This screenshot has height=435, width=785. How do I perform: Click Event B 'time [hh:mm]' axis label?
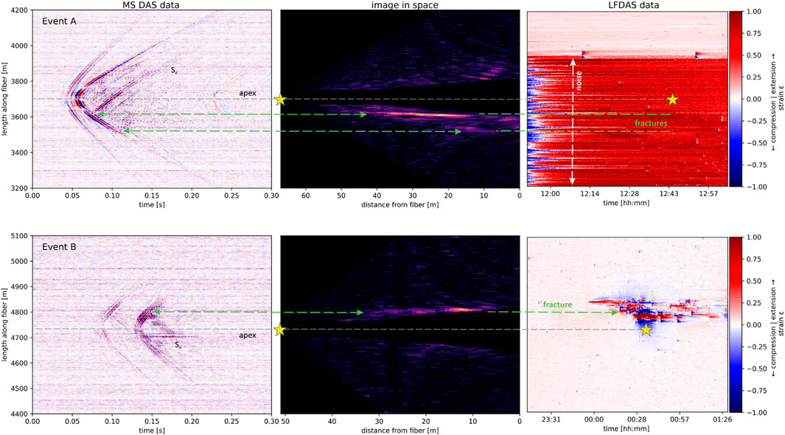627,428
